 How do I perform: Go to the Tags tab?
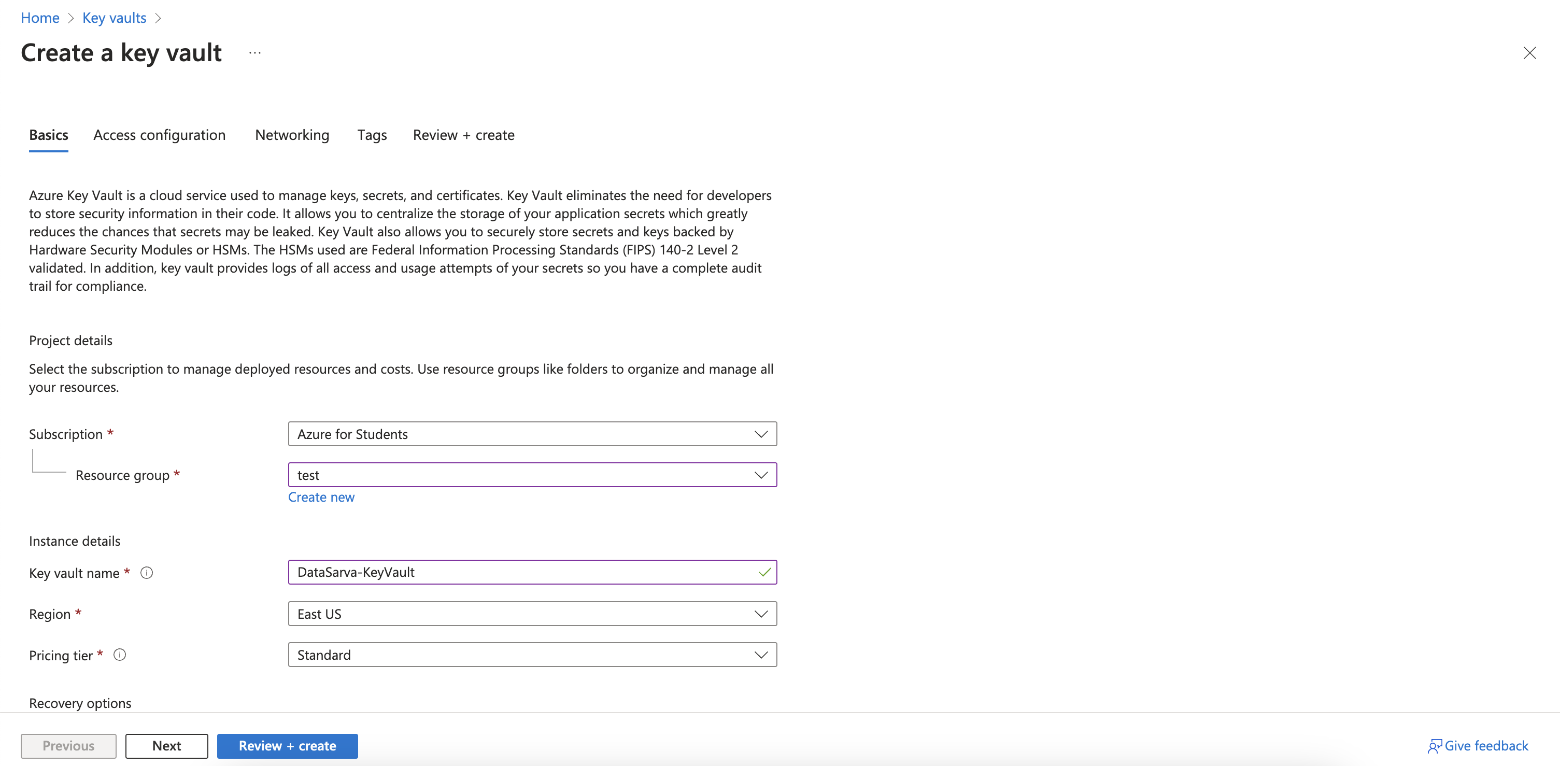tap(372, 135)
